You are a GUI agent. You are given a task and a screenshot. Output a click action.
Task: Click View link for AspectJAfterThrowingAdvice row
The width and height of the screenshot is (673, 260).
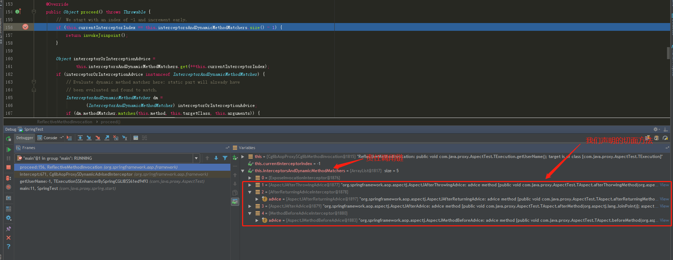[x=664, y=185]
